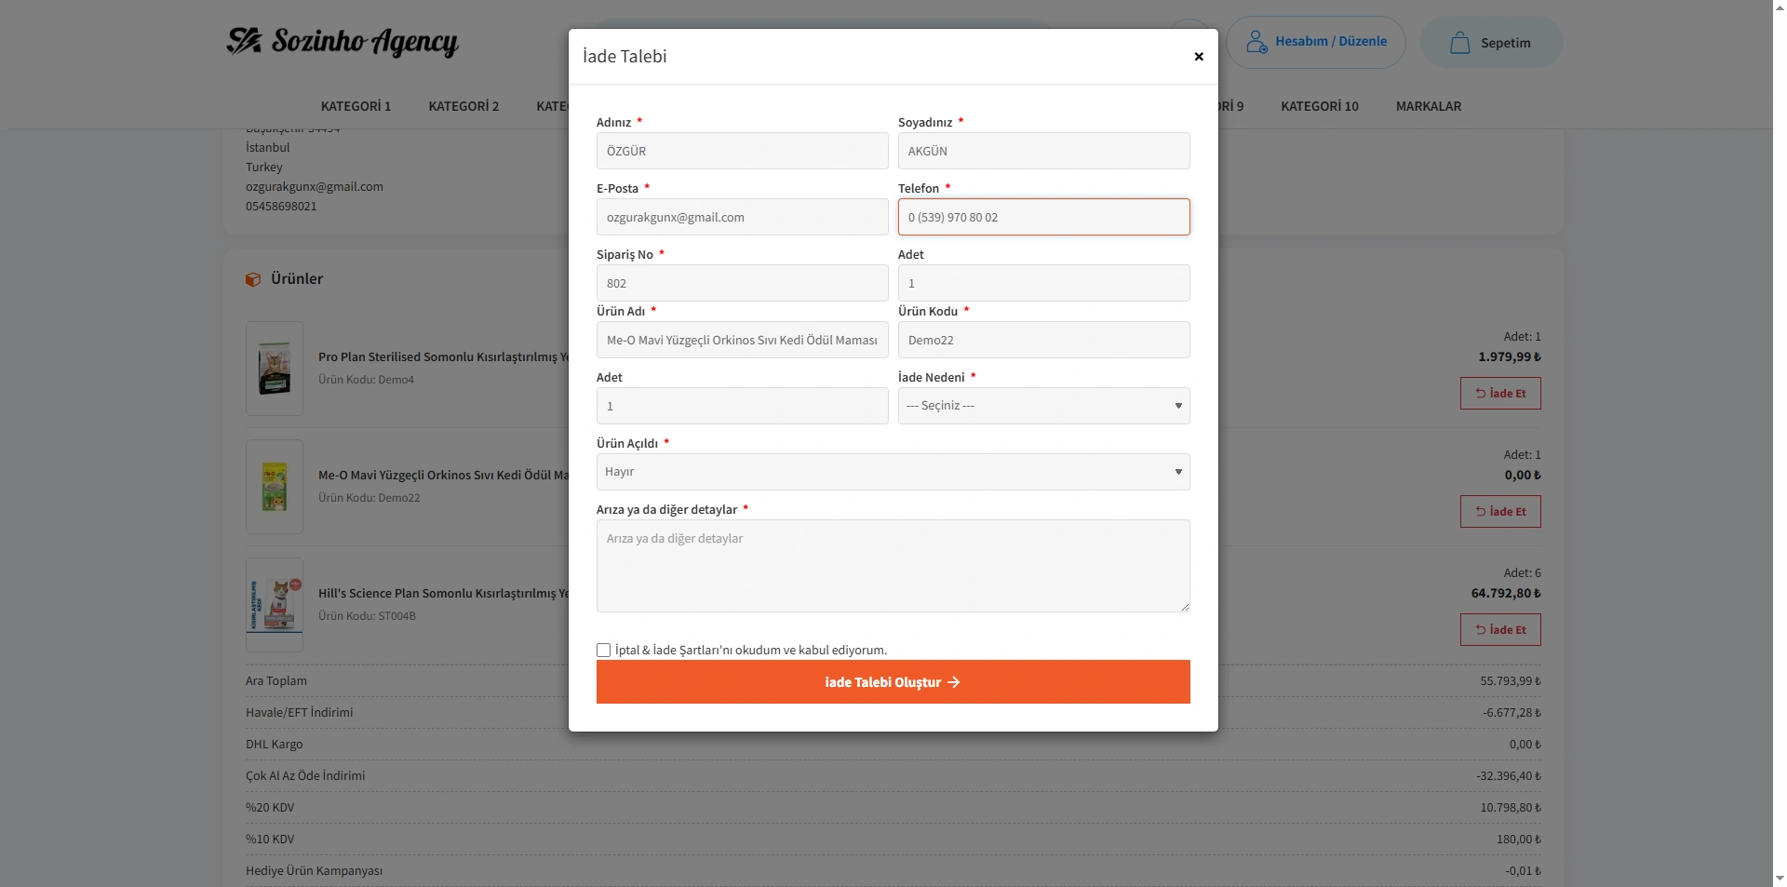Expand the Ürün Açıldı dropdown
Image resolution: width=1787 pixels, height=887 pixels.
click(893, 472)
